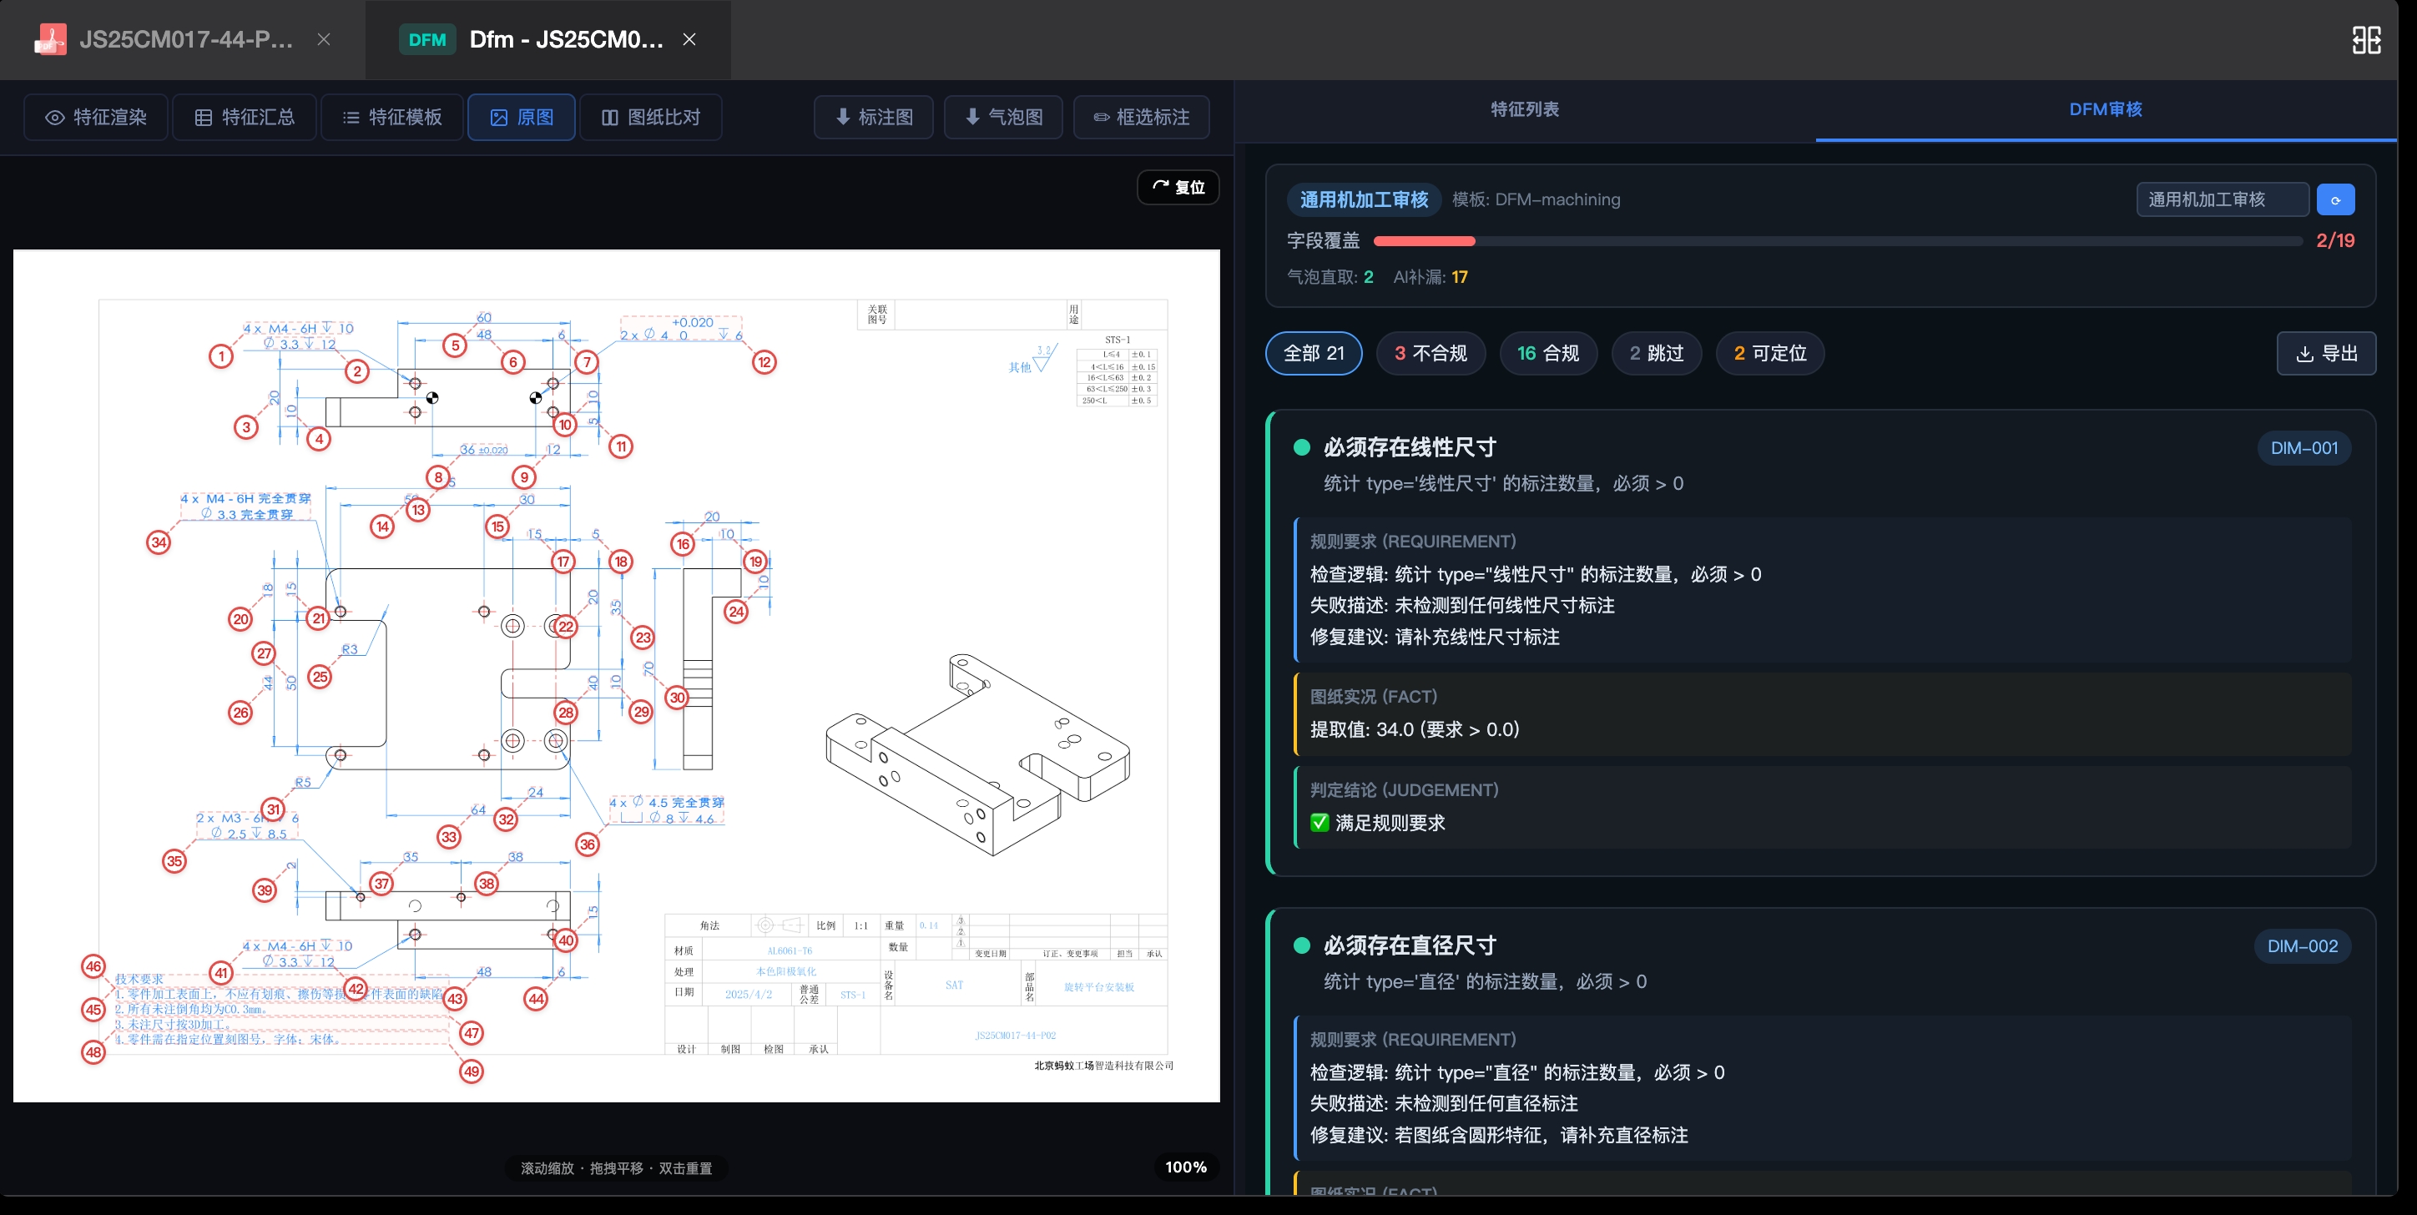2417x1215 pixels.
Task: Click balloon marker 12 on drawing
Action: pyautogui.click(x=764, y=362)
